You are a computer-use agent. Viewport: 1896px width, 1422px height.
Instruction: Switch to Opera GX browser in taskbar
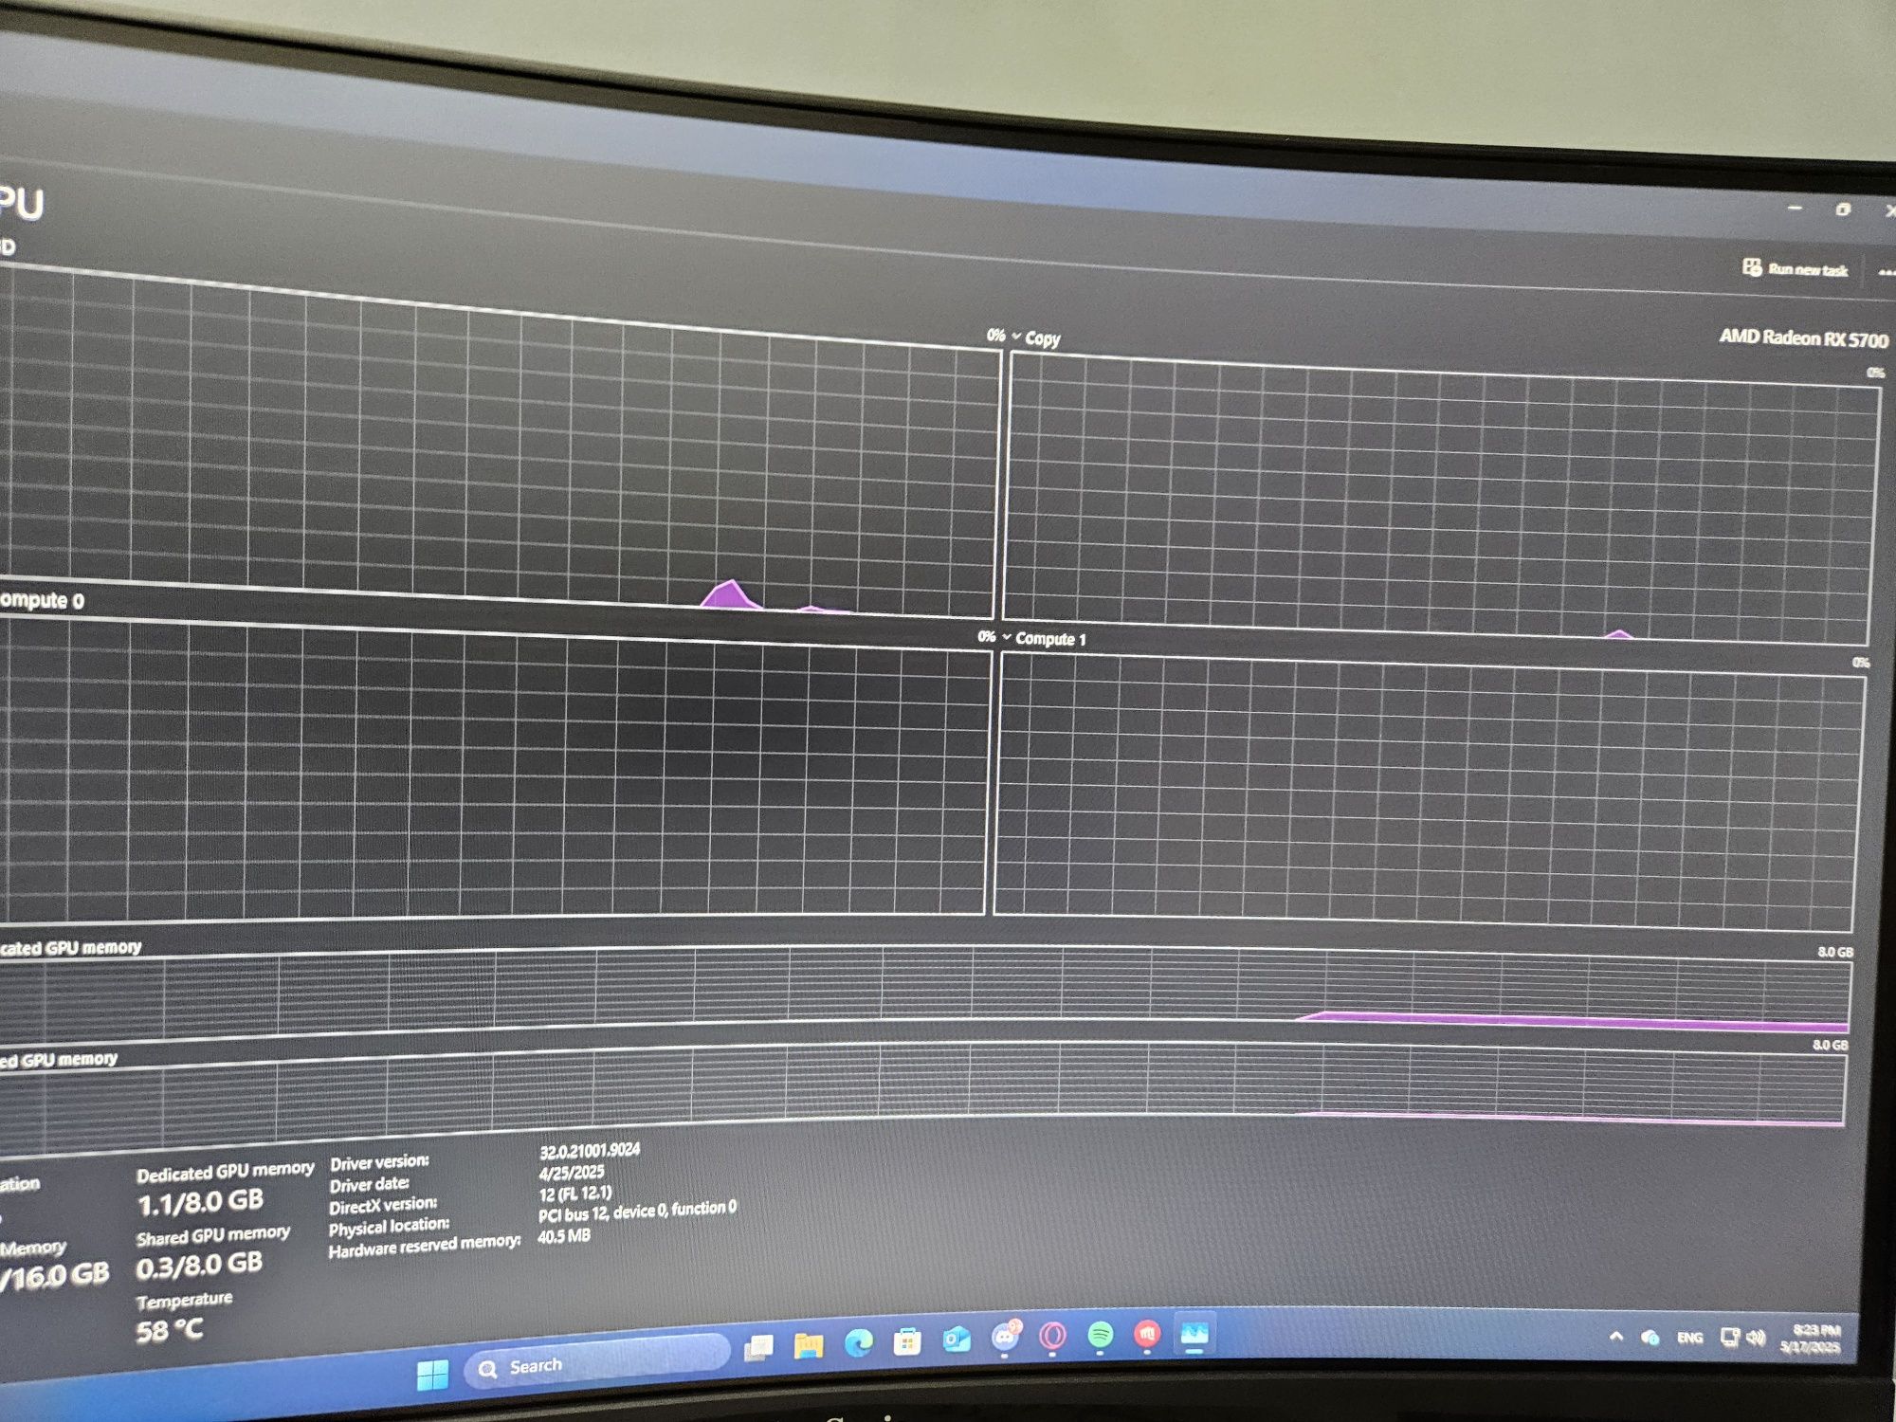coord(1052,1336)
